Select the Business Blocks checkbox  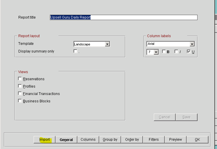tap(20, 101)
